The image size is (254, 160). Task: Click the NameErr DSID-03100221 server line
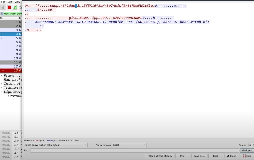click(117, 22)
